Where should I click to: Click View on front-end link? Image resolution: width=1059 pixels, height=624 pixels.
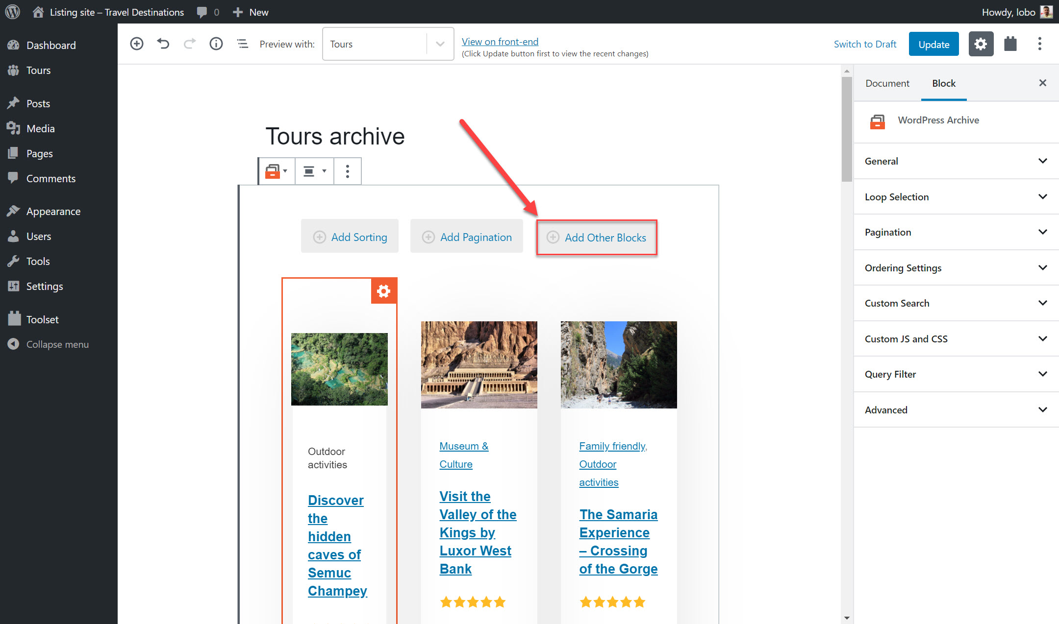500,42
